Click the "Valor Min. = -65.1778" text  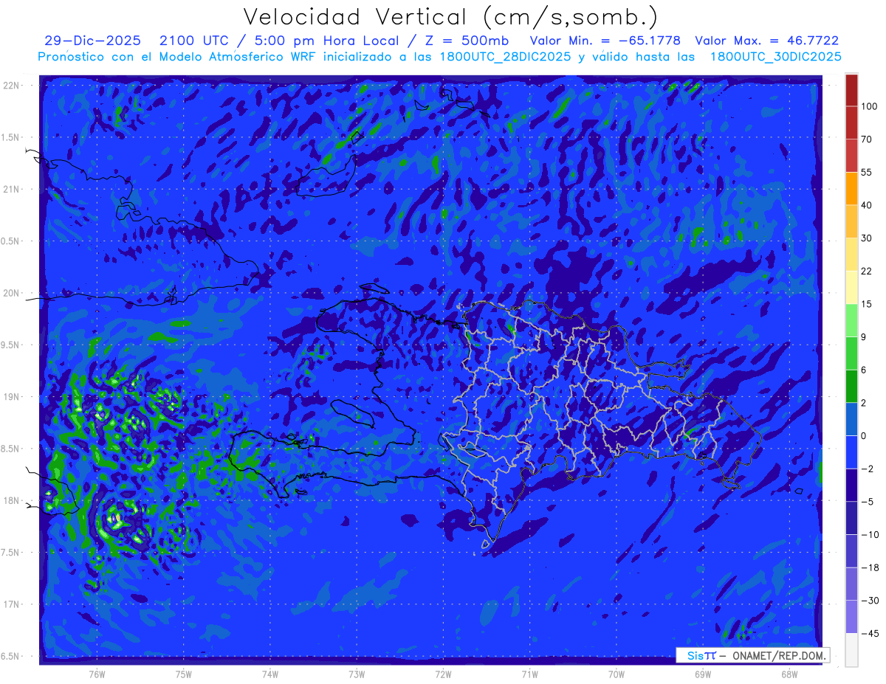605,41
